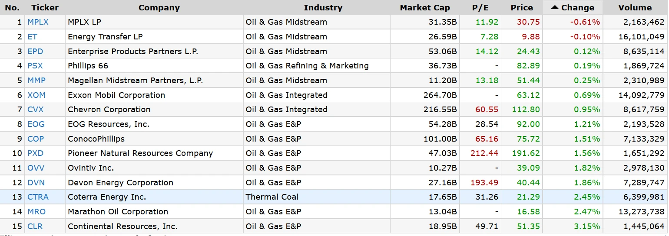The image size is (669, 236).
Task: Sort by the No. column header
Action: [x=12, y=8]
